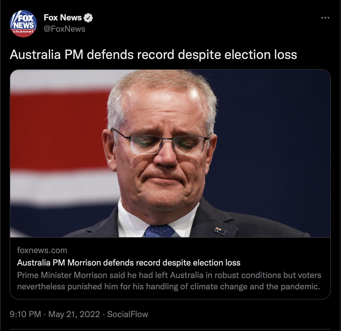Open the article preview photo
This screenshot has height=331, width=341.
click(x=170, y=153)
